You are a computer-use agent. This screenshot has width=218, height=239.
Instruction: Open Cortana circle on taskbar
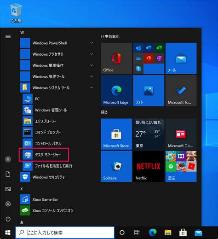click(x=122, y=233)
